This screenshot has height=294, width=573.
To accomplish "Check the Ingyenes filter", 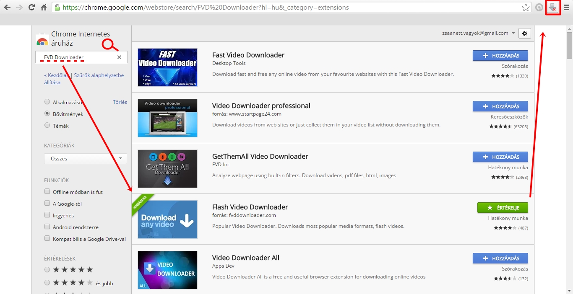I will [47, 215].
